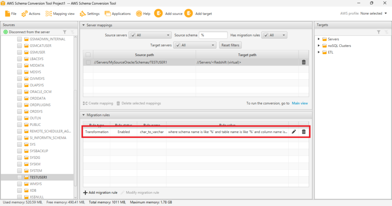Click the pencil edit icon for char_to_varchar rule
The image size is (392, 206).
pyautogui.click(x=294, y=132)
